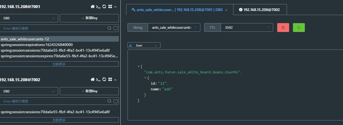Screen dimensions: 343x125
Task: Open DB0 dropdown under the 7002 connection
Action: coord(29,91)
